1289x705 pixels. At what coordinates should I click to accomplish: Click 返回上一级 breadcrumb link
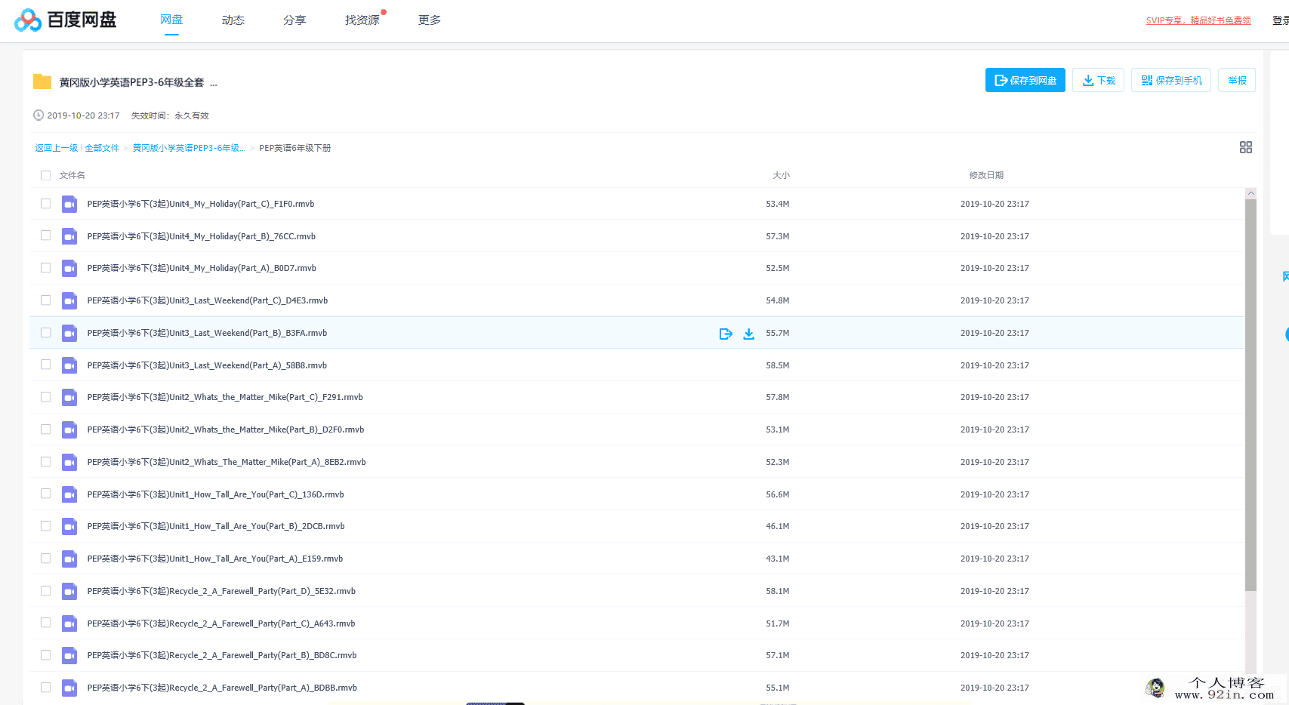tap(57, 148)
